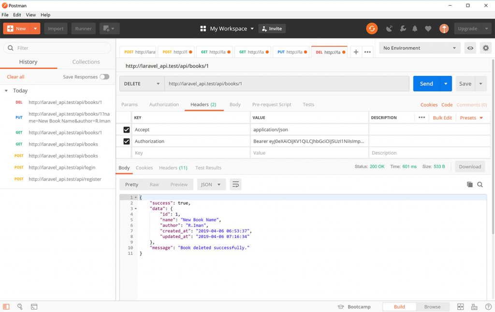Open the My Workspace dropdown
This screenshot has width=495, height=312.
232,29
